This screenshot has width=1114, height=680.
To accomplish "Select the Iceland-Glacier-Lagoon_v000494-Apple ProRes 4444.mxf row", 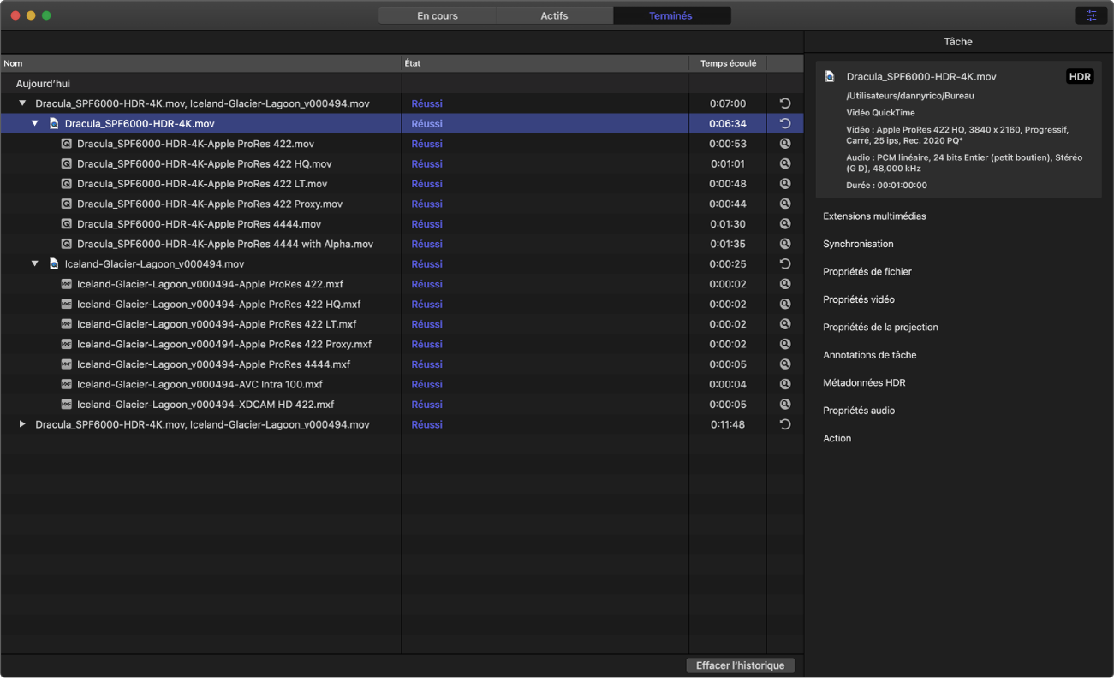I will [213, 364].
